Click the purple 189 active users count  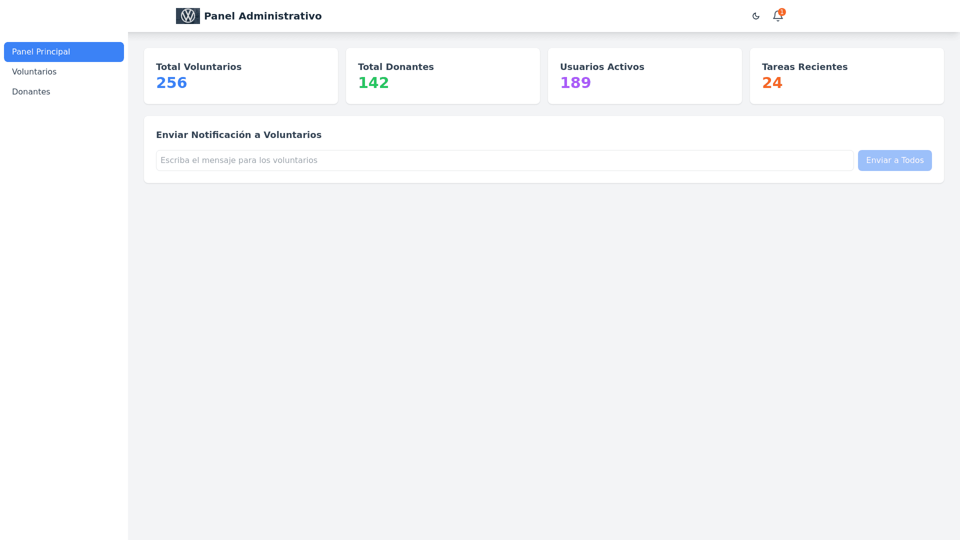pyautogui.click(x=575, y=83)
